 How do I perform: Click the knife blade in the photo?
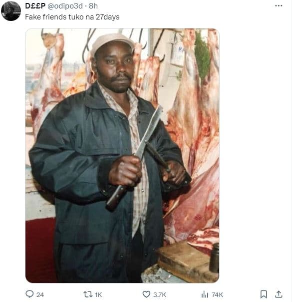coord(149,131)
